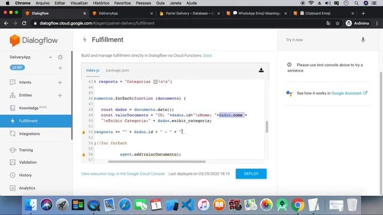
Task: Click the Dialogflow logo
Action: point(34,40)
